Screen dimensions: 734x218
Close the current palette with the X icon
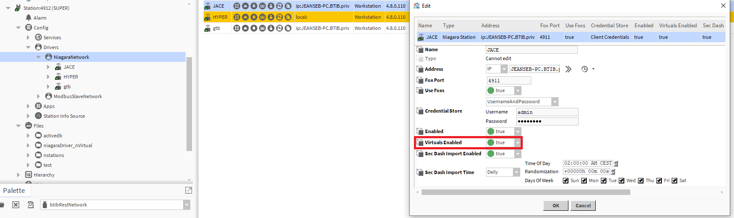(16, 205)
